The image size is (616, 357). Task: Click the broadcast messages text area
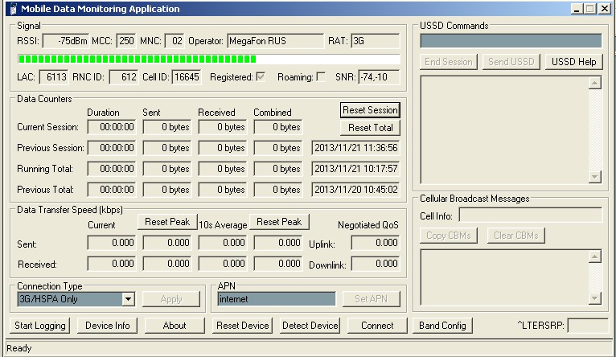[504, 277]
